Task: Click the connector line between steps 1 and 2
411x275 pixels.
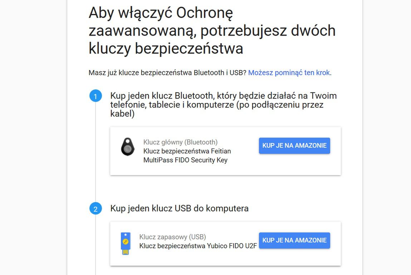Action: 96,154
